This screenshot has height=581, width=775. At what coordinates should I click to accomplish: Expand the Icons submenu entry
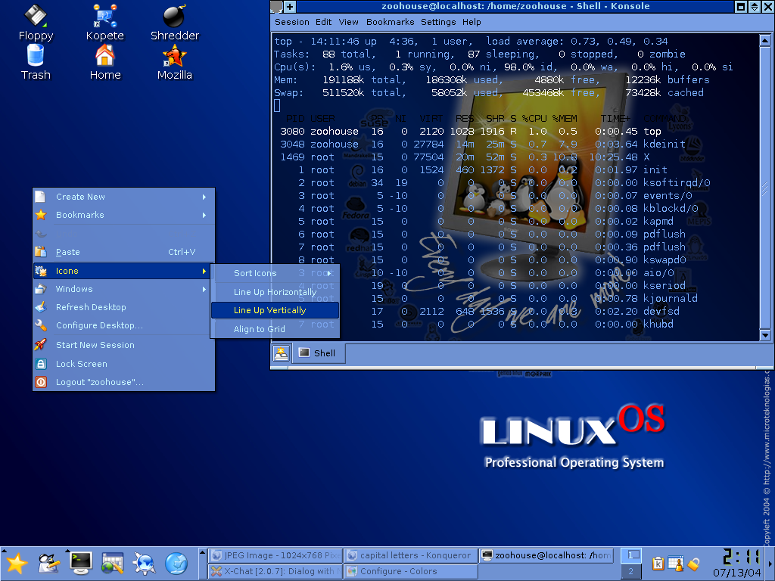123,271
